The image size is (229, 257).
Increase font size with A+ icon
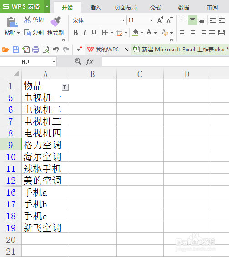(160, 20)
